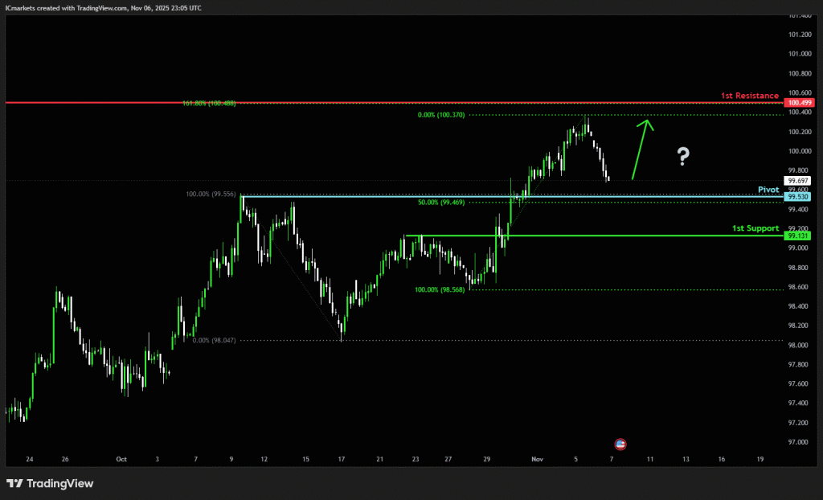
Task: Click the 100.00% (98.568) Fibonacci label
Action: [440, 289]
